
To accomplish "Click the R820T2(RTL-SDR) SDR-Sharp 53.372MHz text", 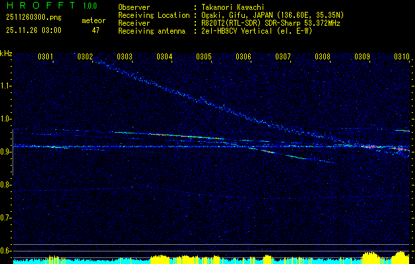I will point(271,23).
